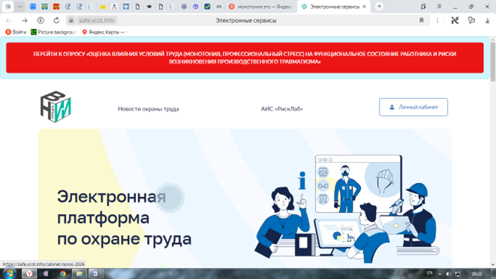Go back to previous page
The image size is (496, 279).
click(9, 20)
